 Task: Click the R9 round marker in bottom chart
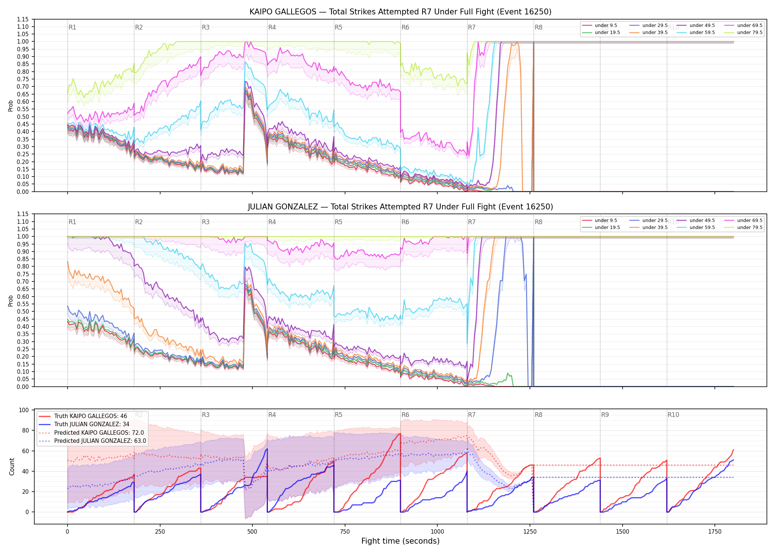pyautogui.click(x=605, y=415)
